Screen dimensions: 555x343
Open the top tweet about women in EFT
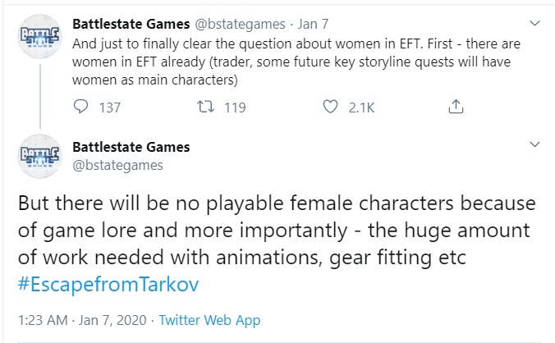click(x=296, y=60)
